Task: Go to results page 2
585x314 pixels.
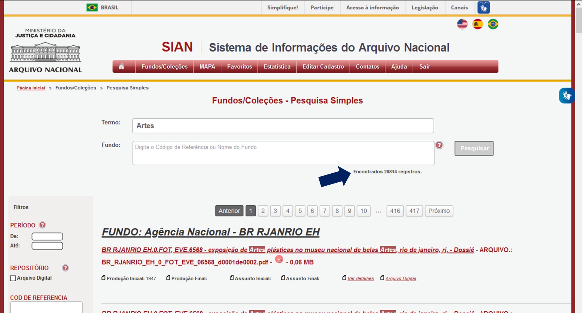Action: [263, 211]
